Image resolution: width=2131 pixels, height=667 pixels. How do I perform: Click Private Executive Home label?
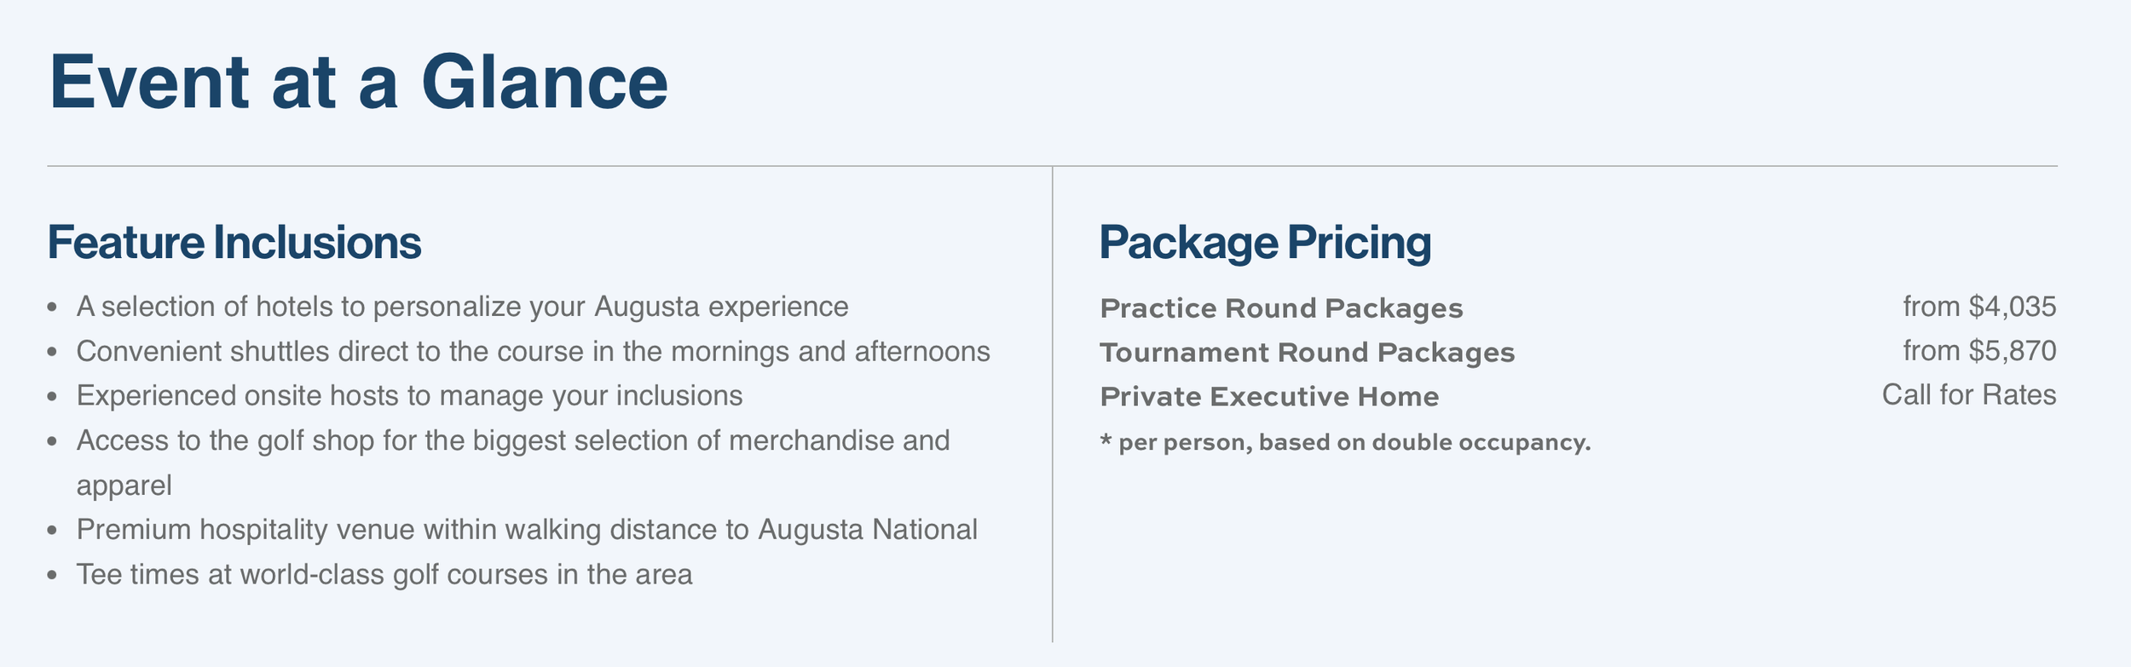pos(1269,396)
